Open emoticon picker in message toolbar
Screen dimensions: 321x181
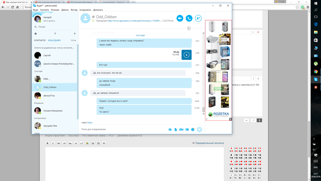193,130
